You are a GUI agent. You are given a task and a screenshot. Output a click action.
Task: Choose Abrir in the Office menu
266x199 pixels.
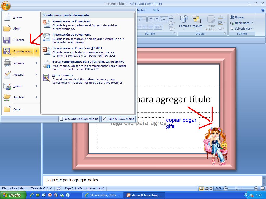click(x=21, y=29)
